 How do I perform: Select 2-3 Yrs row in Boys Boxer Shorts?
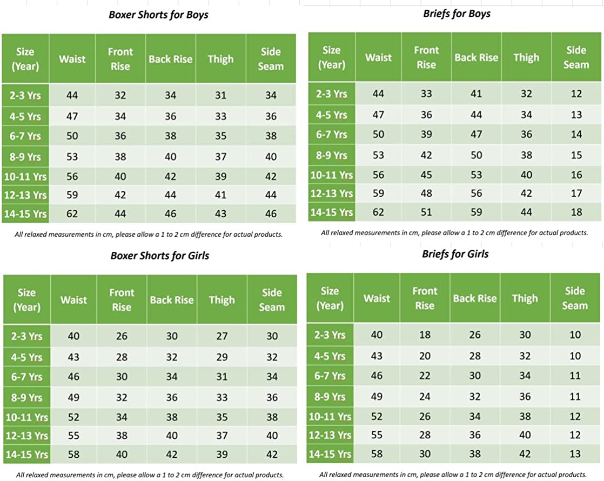pyautogui.click(x=25, y=96)
